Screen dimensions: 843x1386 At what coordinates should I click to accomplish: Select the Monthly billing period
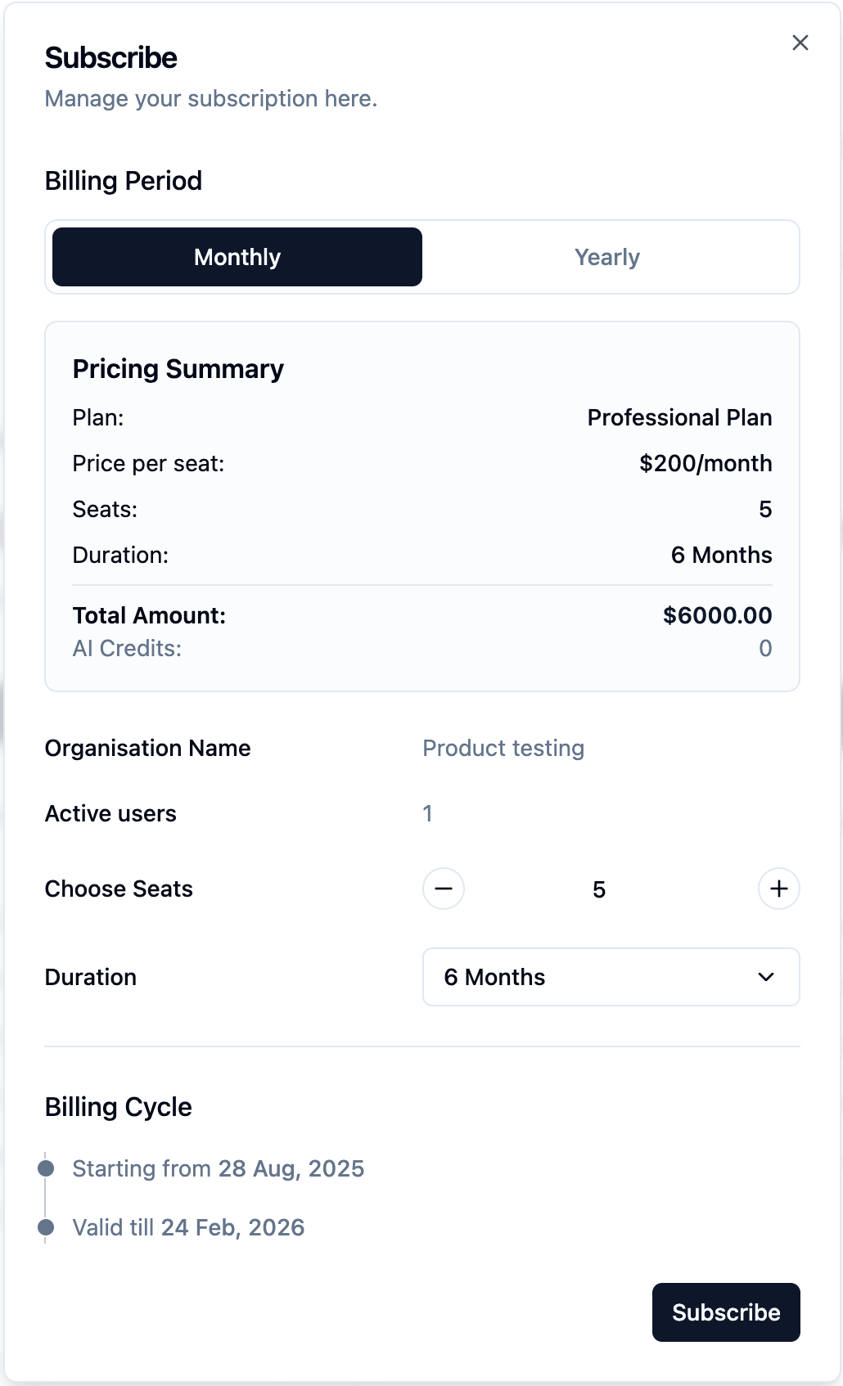point(237,257)
